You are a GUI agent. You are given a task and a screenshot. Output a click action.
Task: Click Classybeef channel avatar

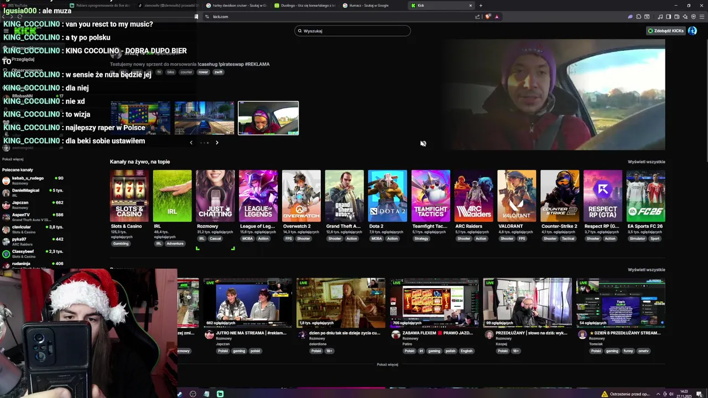click(6, 253)
